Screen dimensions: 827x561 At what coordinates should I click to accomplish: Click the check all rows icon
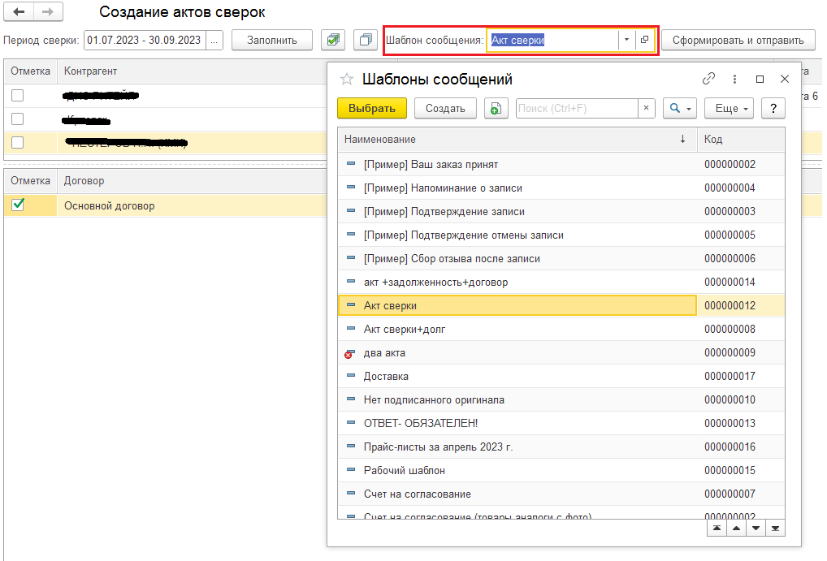(x=331, y=40)
